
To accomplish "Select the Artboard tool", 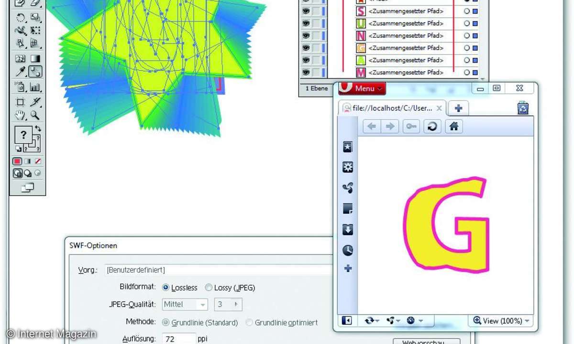I will coord(21,102).
